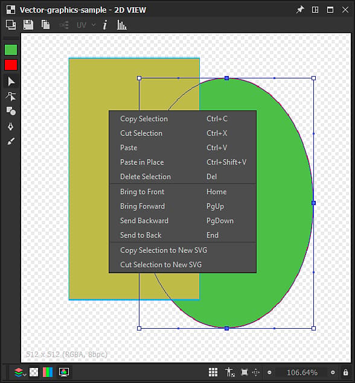Toggle the view lock icon
The width and height of the screenshot is (355, 383).
[x=345, y=372]
